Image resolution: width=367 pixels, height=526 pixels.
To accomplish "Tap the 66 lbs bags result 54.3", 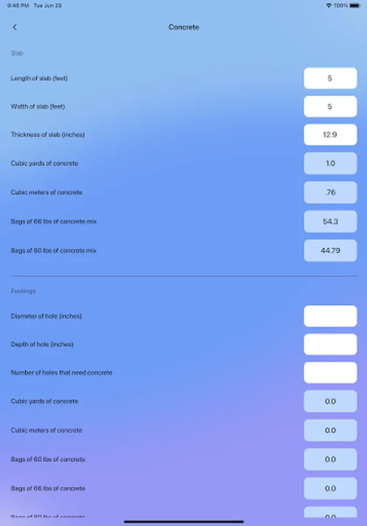I will (x=330, y=222).
